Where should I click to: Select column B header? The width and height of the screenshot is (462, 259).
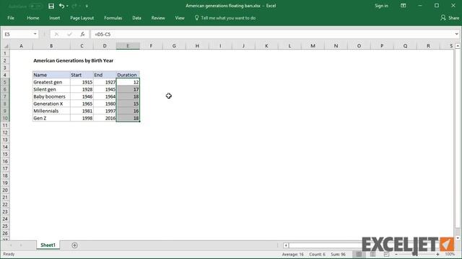[x=51, y=46]
